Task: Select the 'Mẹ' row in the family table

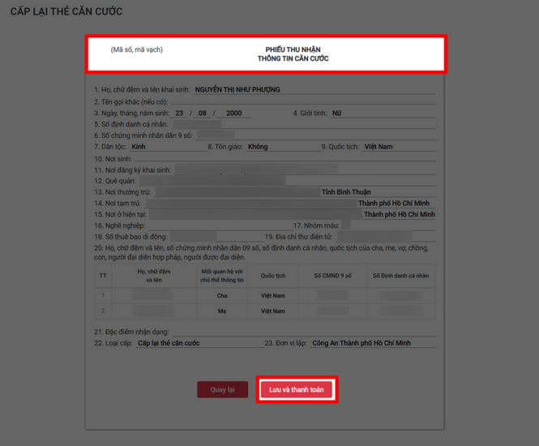Action: (222, 311)
